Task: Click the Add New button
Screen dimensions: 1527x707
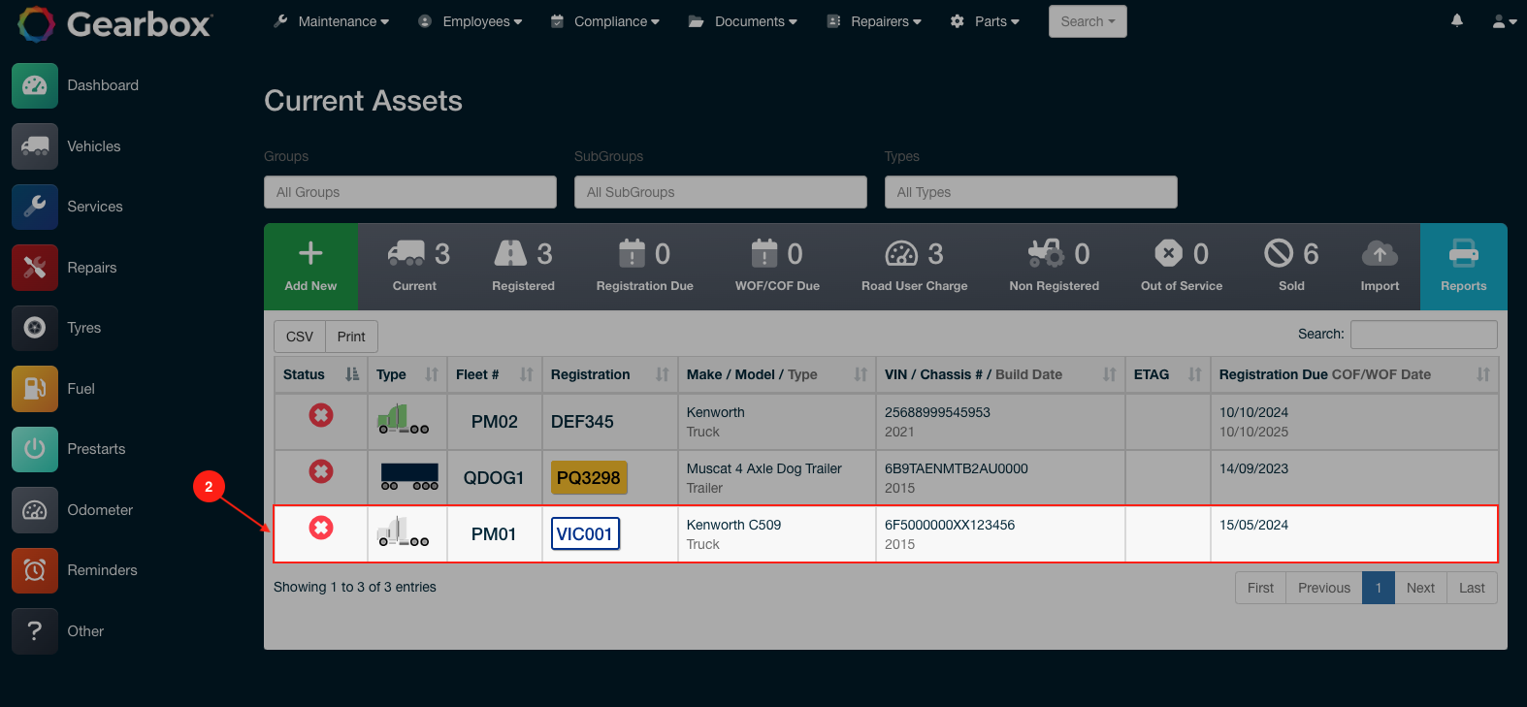Action: [310, 266]
